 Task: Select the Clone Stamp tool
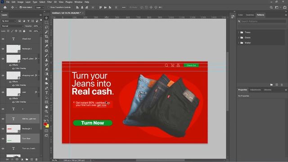[46, 60]
